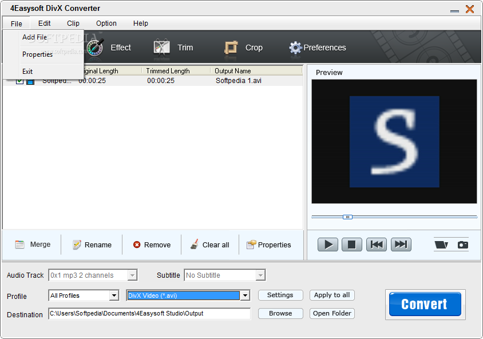
Task: Open Properties below the file list
Action: (268, 245)
